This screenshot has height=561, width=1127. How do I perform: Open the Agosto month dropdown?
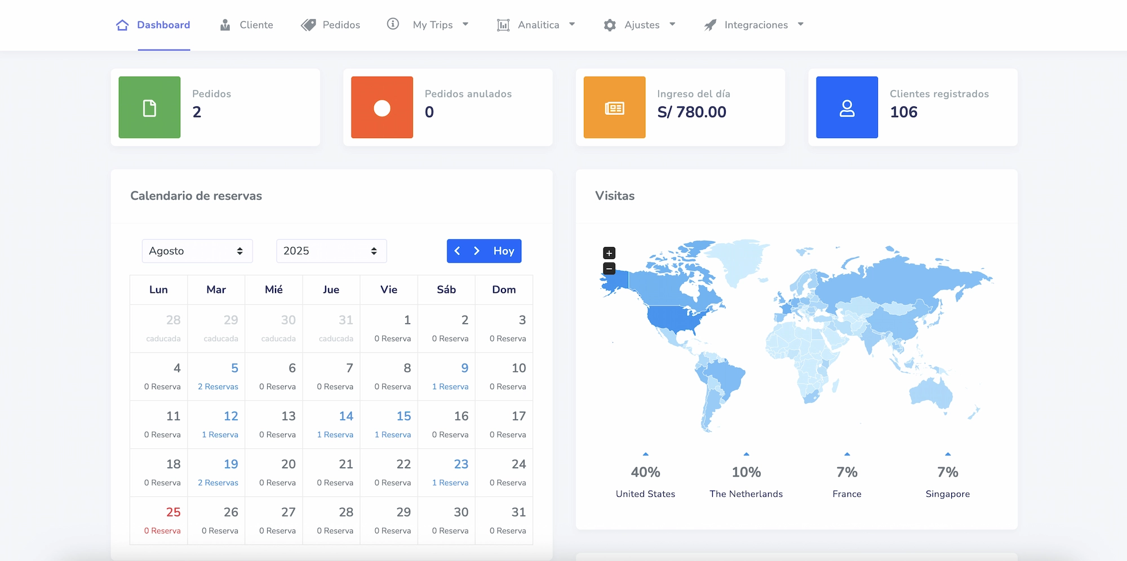point(197,251)
